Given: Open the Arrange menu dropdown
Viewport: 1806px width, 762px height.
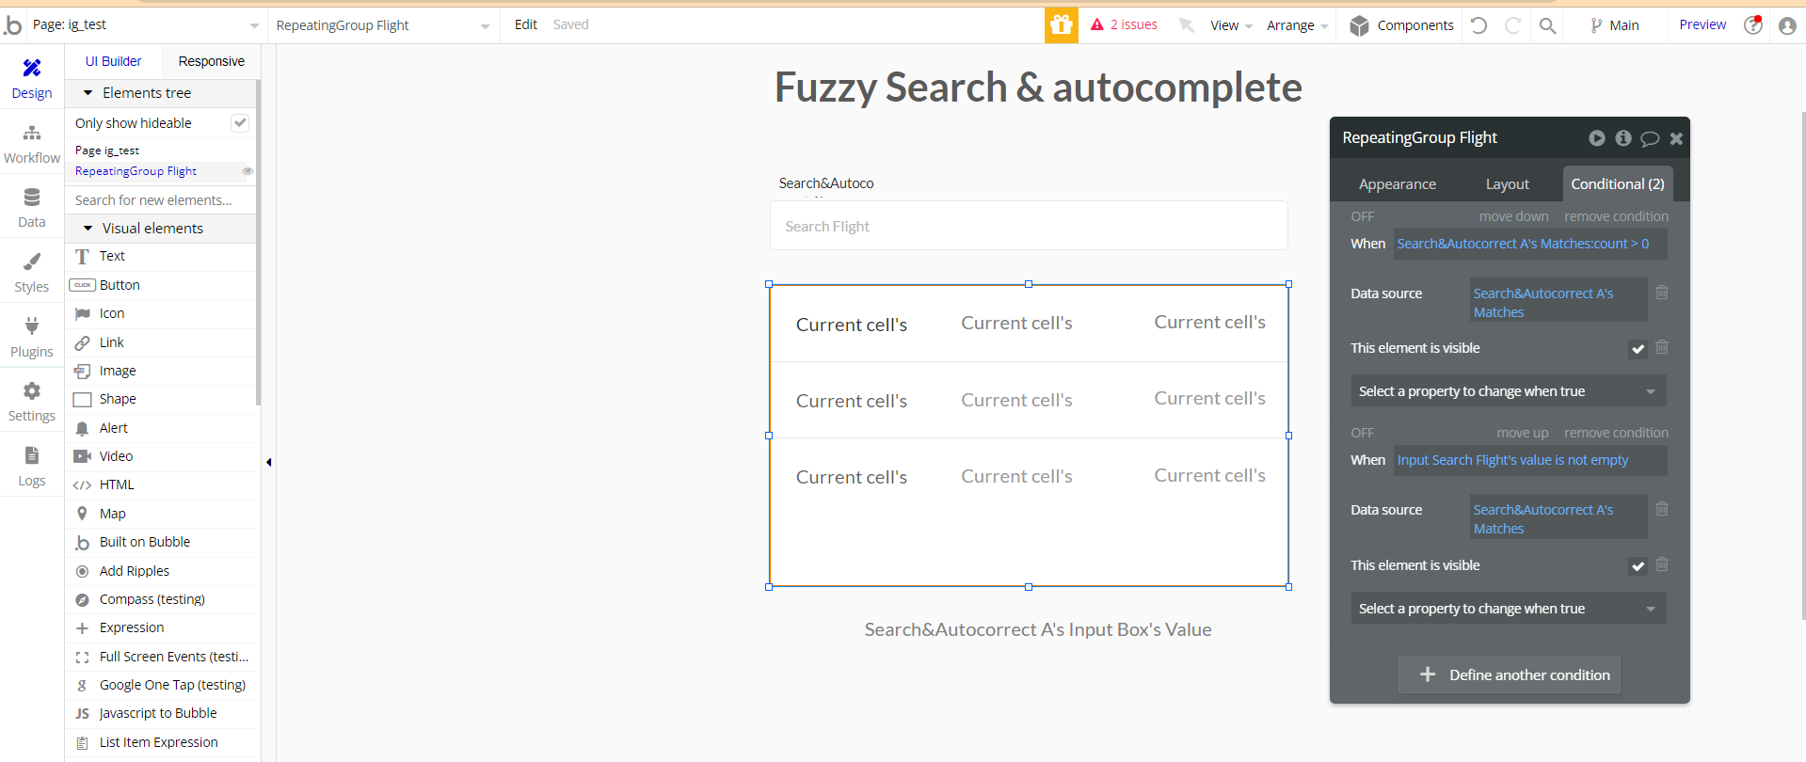Looking at the screenshot, I should (x=1297, y=25).
